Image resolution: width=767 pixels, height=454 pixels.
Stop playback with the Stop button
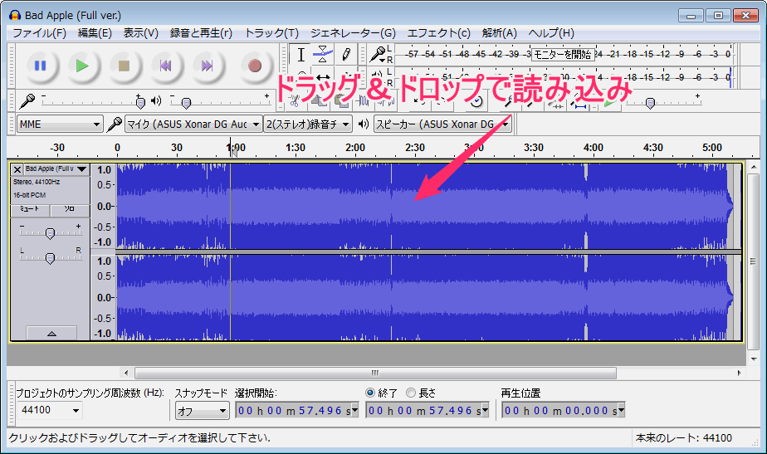[124, 66]
